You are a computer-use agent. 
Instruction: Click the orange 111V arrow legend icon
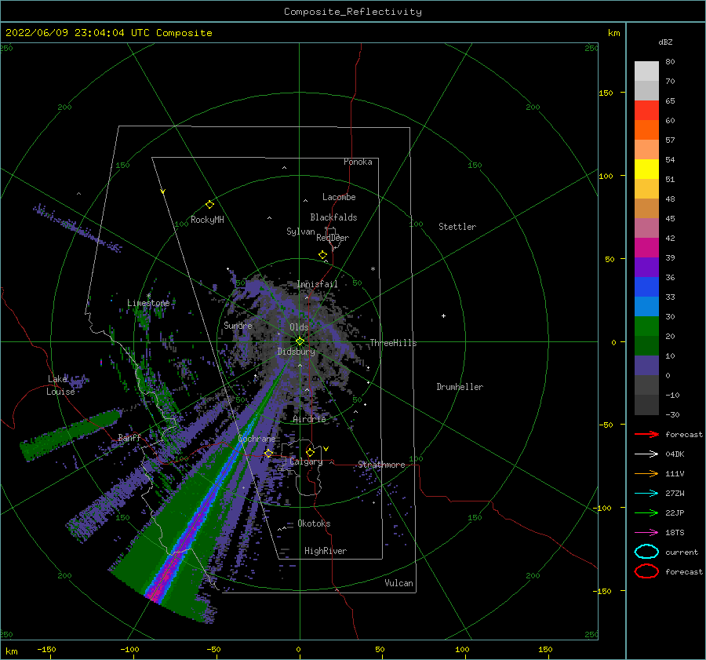click(x=646, y=473)
